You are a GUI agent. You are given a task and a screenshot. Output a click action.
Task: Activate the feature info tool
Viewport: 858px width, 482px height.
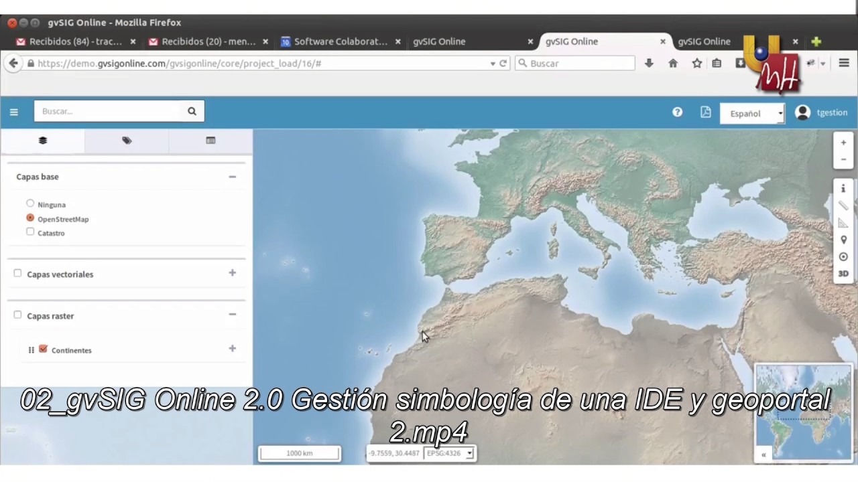click(843, 189)
